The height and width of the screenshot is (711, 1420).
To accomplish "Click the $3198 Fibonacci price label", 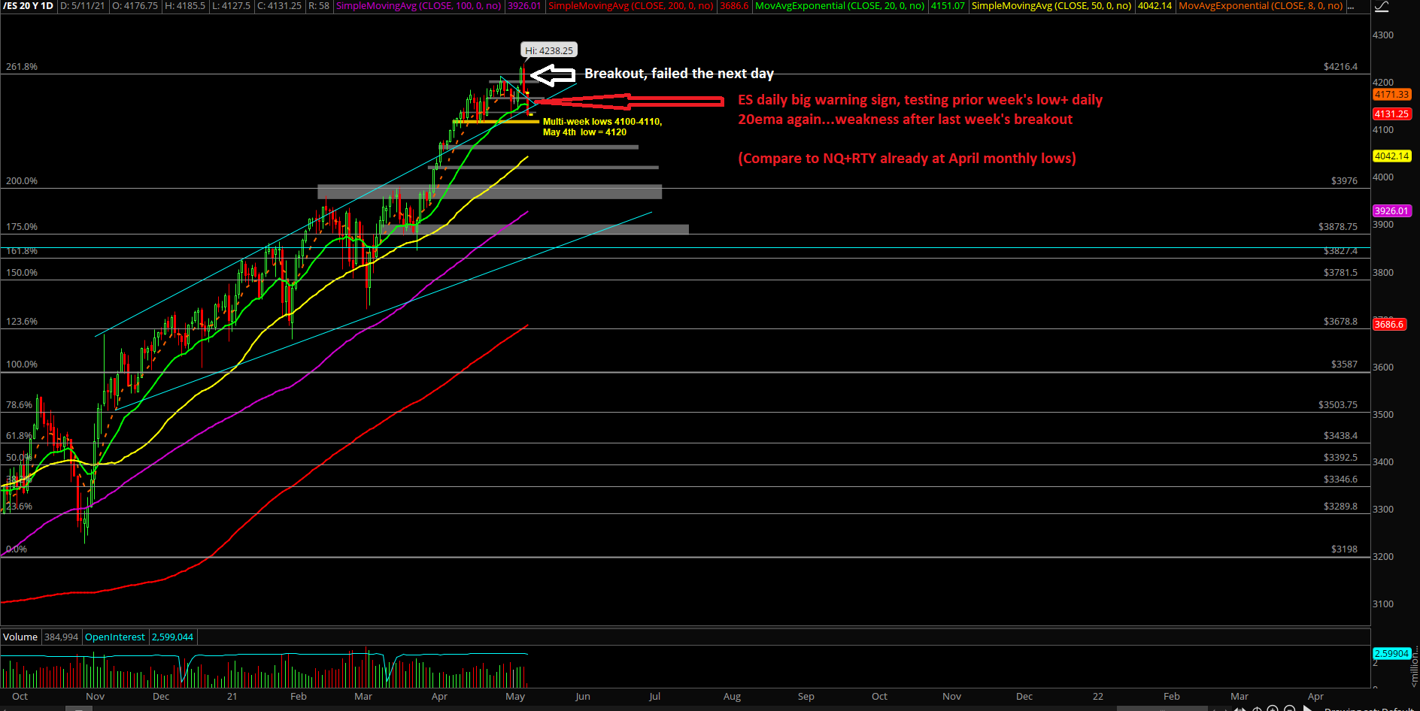I will (1344, 549).
